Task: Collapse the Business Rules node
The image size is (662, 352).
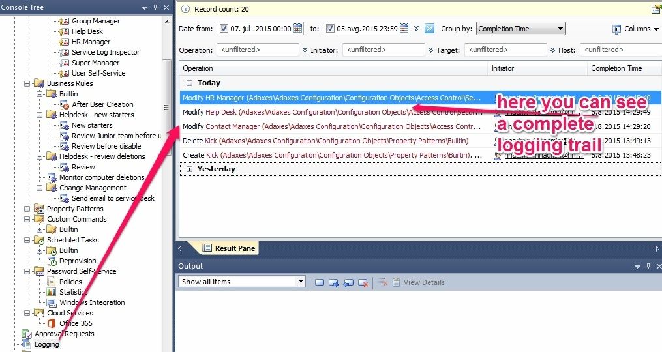Action: [27, 83]
